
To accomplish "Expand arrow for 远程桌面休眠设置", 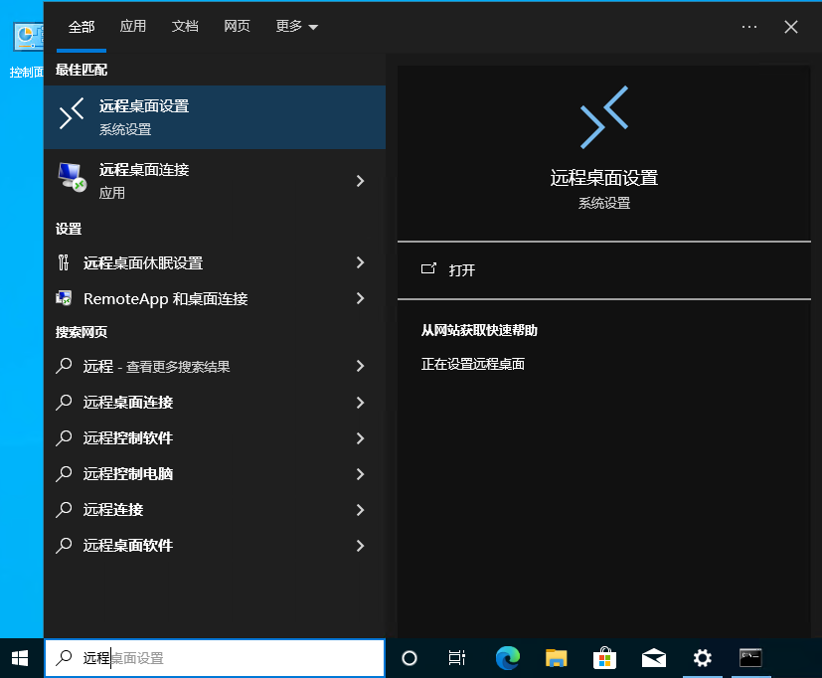I will click(x=360, y=262).
